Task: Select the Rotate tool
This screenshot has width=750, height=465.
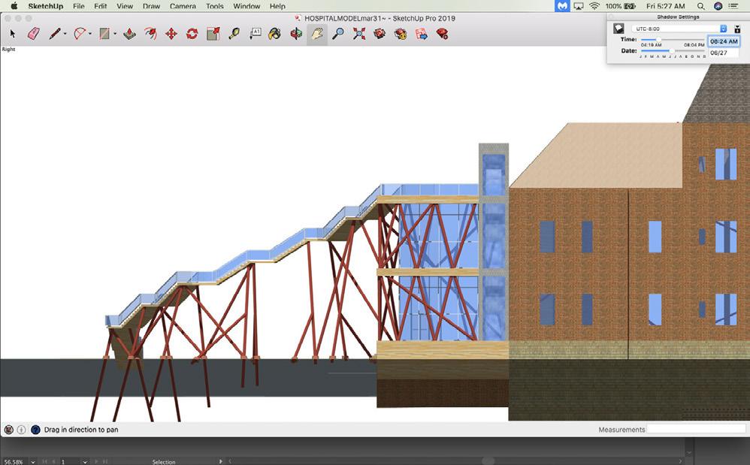Action: click(192, 34)
